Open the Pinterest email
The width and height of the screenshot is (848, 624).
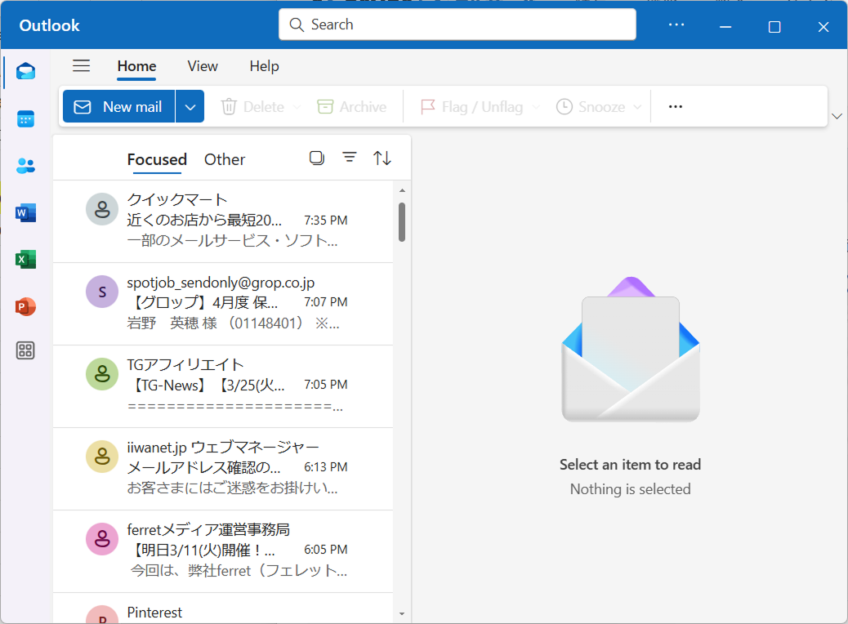[223, 608]
